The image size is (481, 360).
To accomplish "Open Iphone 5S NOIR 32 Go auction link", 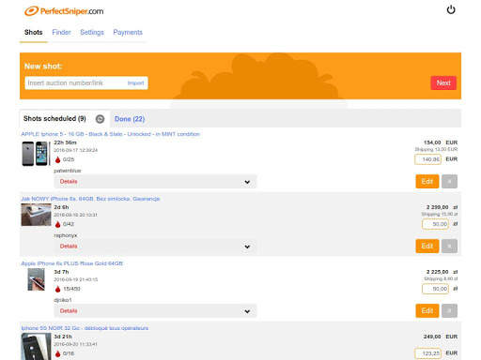I will tap(85, 328).
